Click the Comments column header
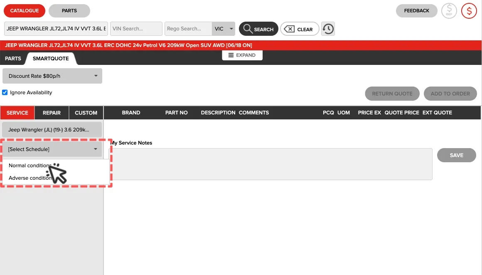Screen dimensions: 482x275 (254, 113)
